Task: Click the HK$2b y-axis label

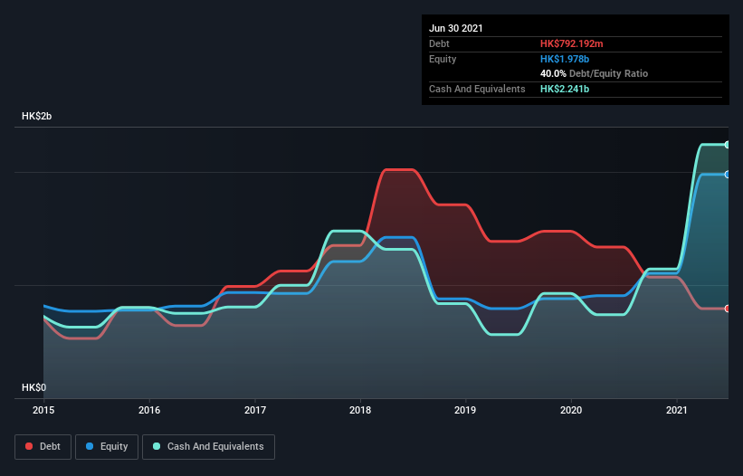Action: click(x=36, y=116)
